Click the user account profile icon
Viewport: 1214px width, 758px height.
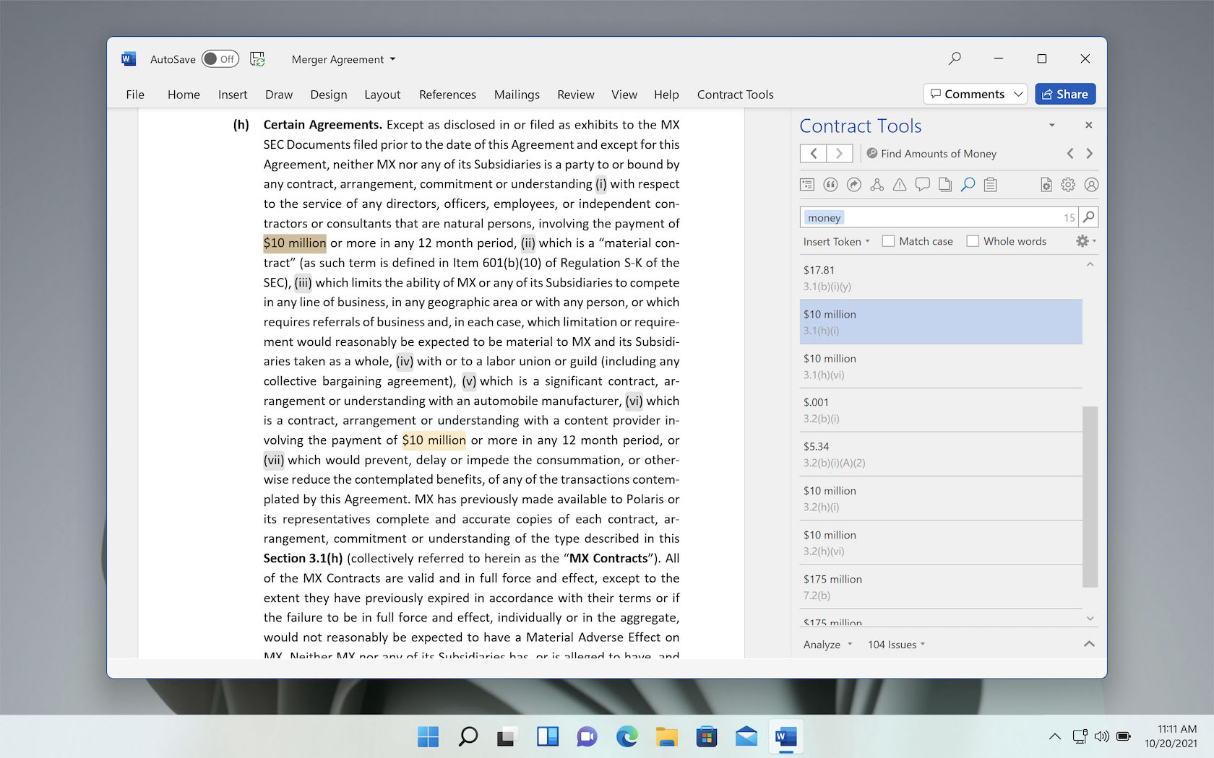[x=1091, y=185]
